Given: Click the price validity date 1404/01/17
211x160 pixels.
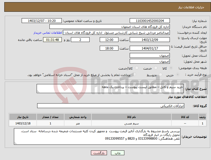Looking at the screenshot, I should [150, 48].
